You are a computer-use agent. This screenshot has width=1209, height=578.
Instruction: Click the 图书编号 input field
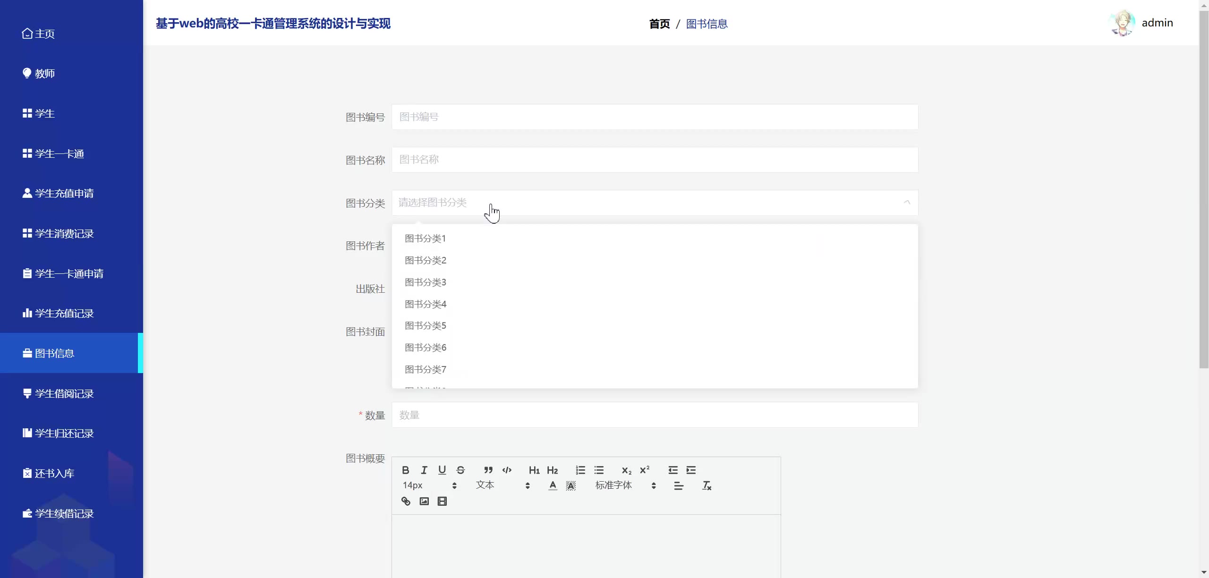tap(655, 117)
